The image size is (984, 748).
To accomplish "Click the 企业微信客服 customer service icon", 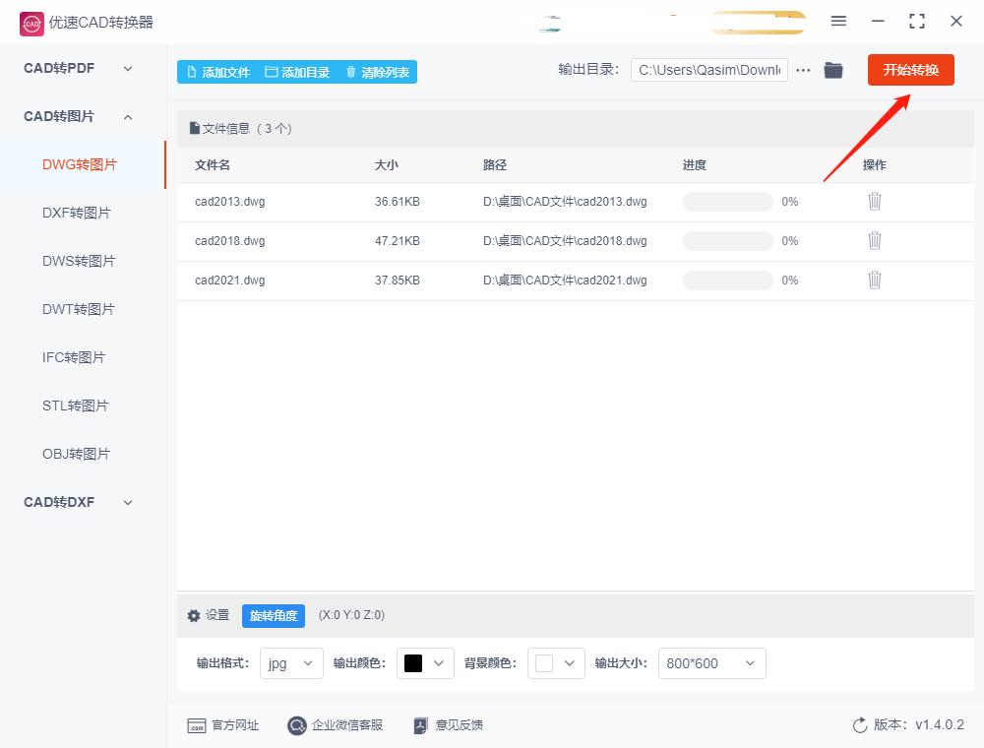I will (x=295, y=724).
